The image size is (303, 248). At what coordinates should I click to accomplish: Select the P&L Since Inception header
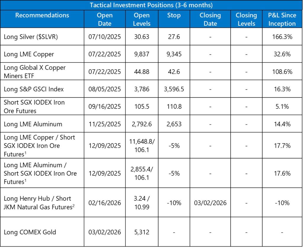(x=282, y=19)
